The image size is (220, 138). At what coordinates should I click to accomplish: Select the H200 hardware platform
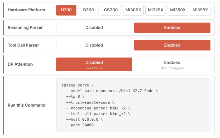pos(66,10)
